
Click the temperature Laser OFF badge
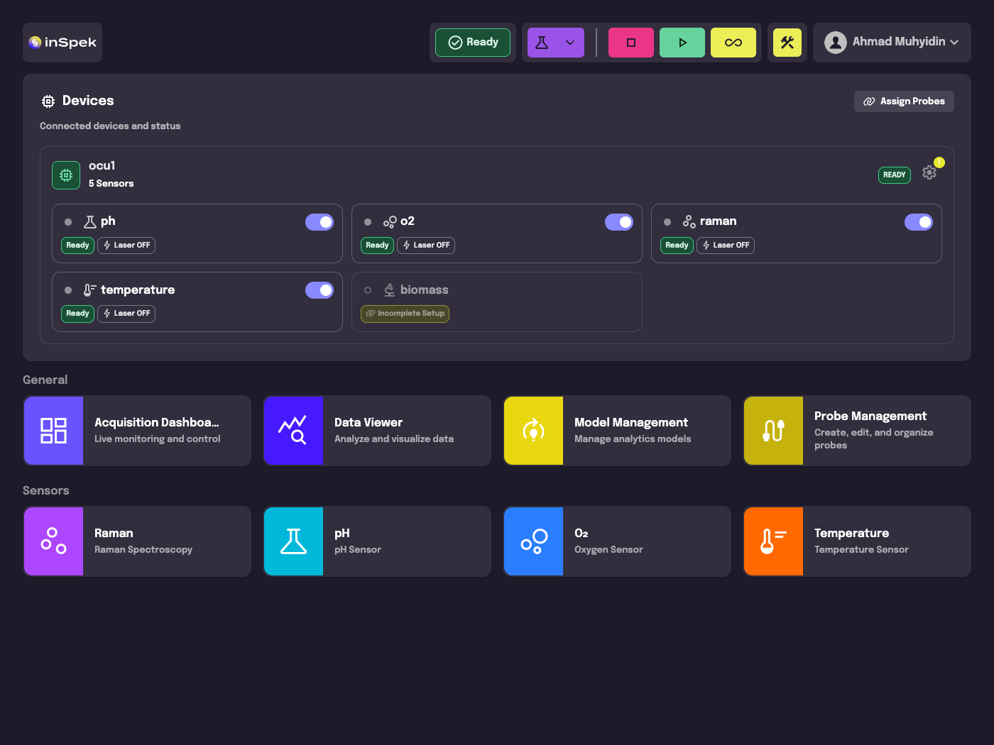[x=126, y=314]
